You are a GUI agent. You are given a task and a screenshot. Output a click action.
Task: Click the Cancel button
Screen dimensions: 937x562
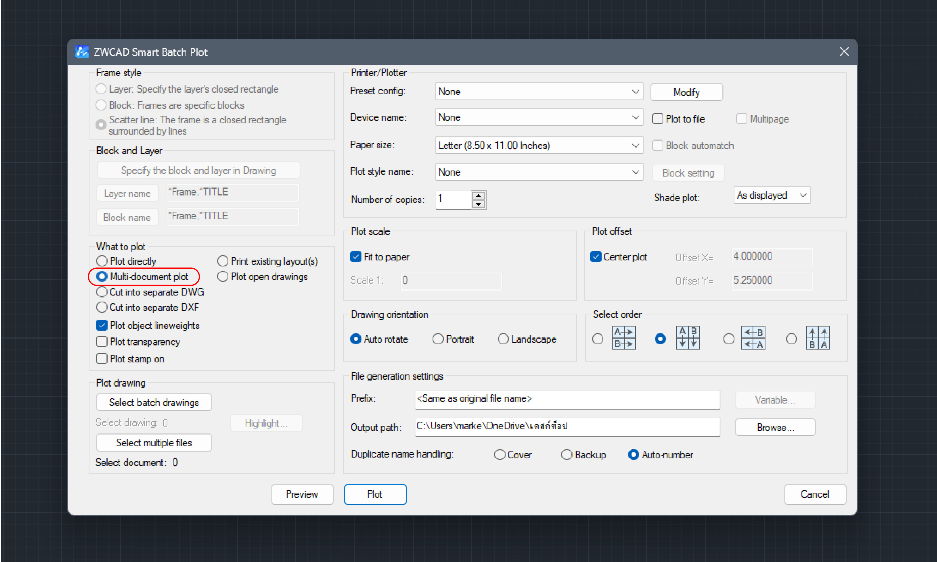[x=815, y=495]
